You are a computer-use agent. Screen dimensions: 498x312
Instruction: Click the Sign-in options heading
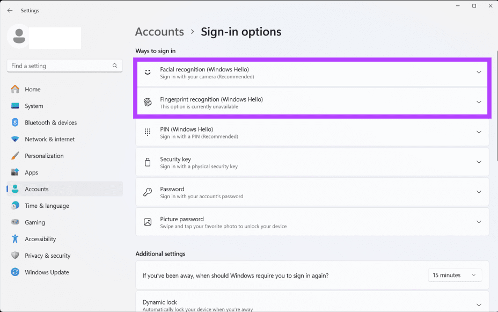[x=241, y=32]
